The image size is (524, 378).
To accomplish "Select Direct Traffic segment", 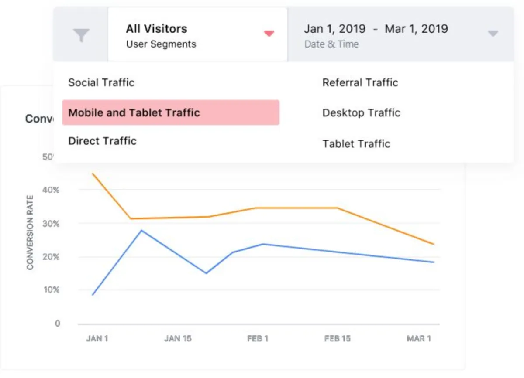I will pos(103,141).
